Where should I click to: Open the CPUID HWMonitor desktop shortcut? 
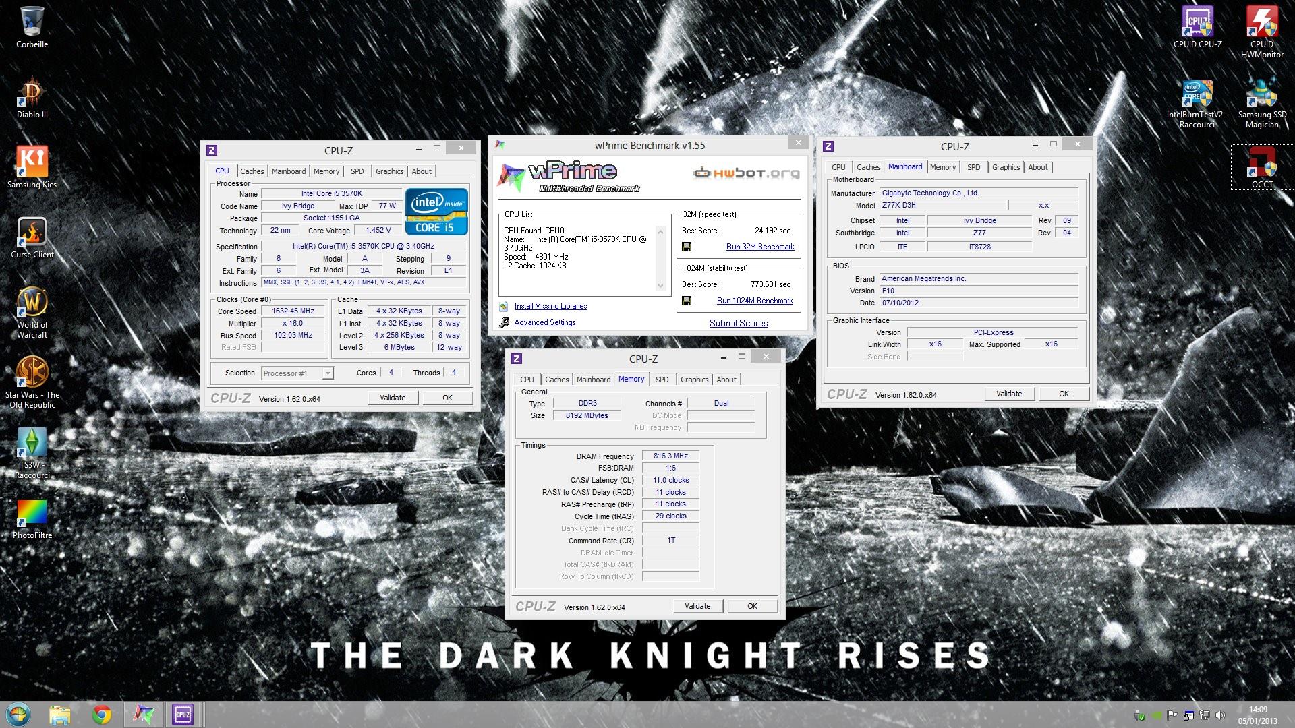[x=1262, y=32]
